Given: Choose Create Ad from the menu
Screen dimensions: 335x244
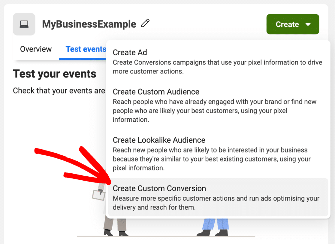Looking at the screenshot, I should pyautogui.click(x=130, y=52).
